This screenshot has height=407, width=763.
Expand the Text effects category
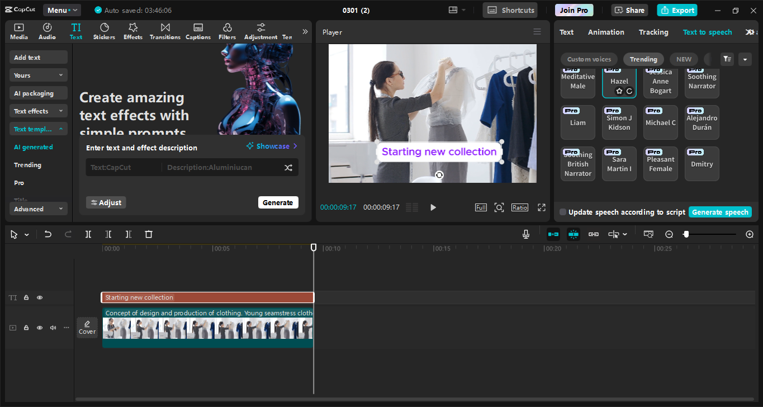(x=38, y=111)
